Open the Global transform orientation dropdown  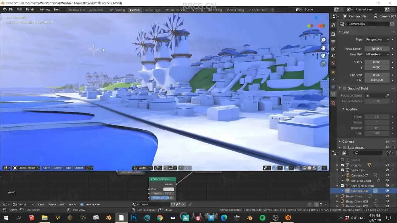[142, 168]
